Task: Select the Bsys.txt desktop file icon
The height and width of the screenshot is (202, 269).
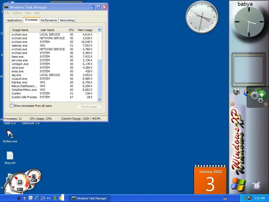Action: tap(10, 158)
